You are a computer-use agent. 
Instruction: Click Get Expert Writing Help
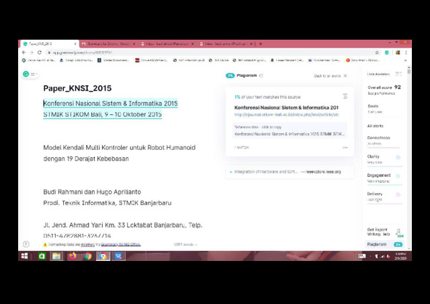pos(379,232)
